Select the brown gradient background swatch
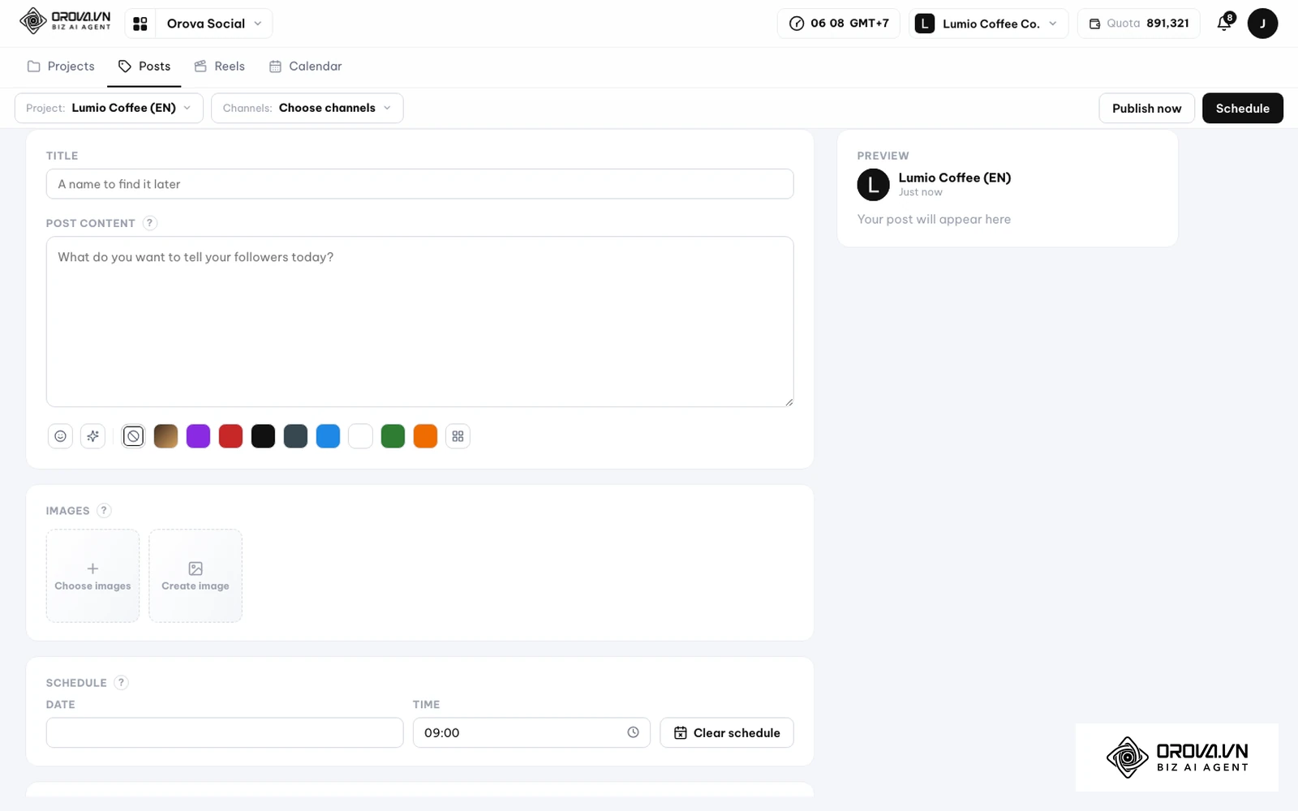The height and width of the screenshot is (811, 1298). 165,436
